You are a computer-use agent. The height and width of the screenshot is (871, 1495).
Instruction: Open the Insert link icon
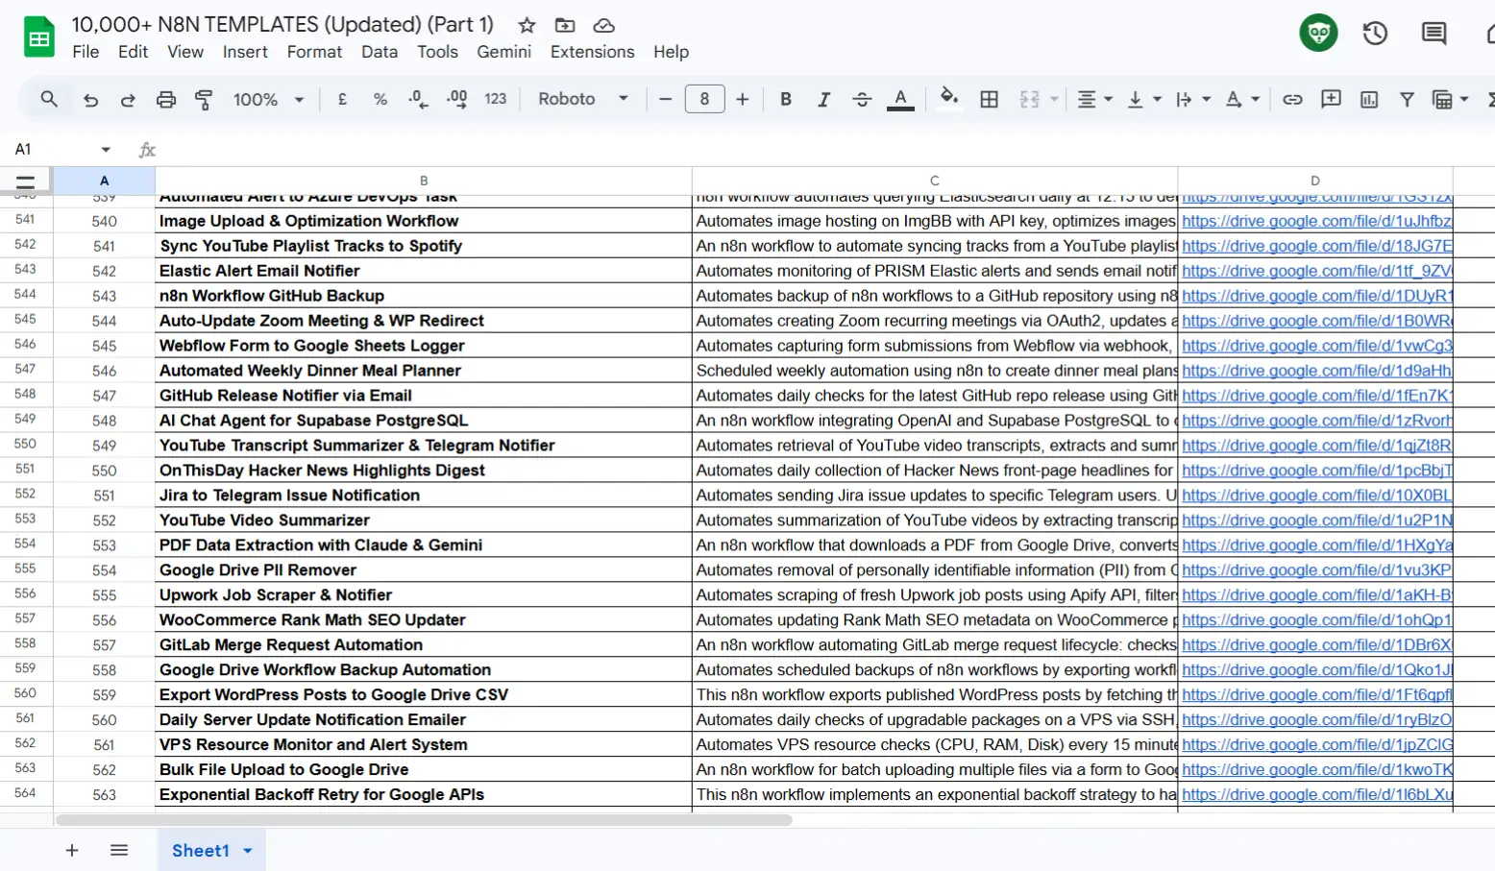(1292, 99)
